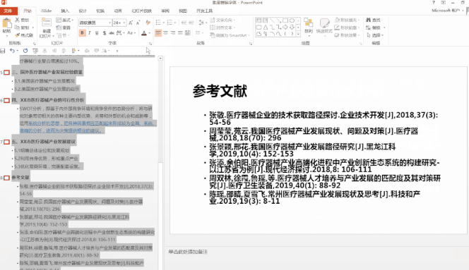Click Convert to SmartArt button
Viewport: 469px width, 270px height.
pos(230,35)
